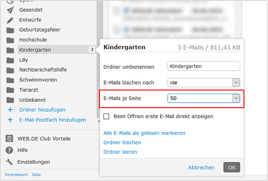
Task: Click the folder icon beside Lilly
Action: point(10,60)
